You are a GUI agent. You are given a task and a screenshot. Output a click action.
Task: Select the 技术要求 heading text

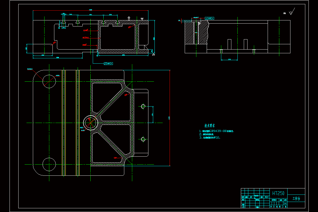tap(209, 125)
